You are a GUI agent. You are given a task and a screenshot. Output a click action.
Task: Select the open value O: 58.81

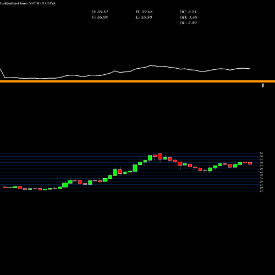(x=100, y=12)
